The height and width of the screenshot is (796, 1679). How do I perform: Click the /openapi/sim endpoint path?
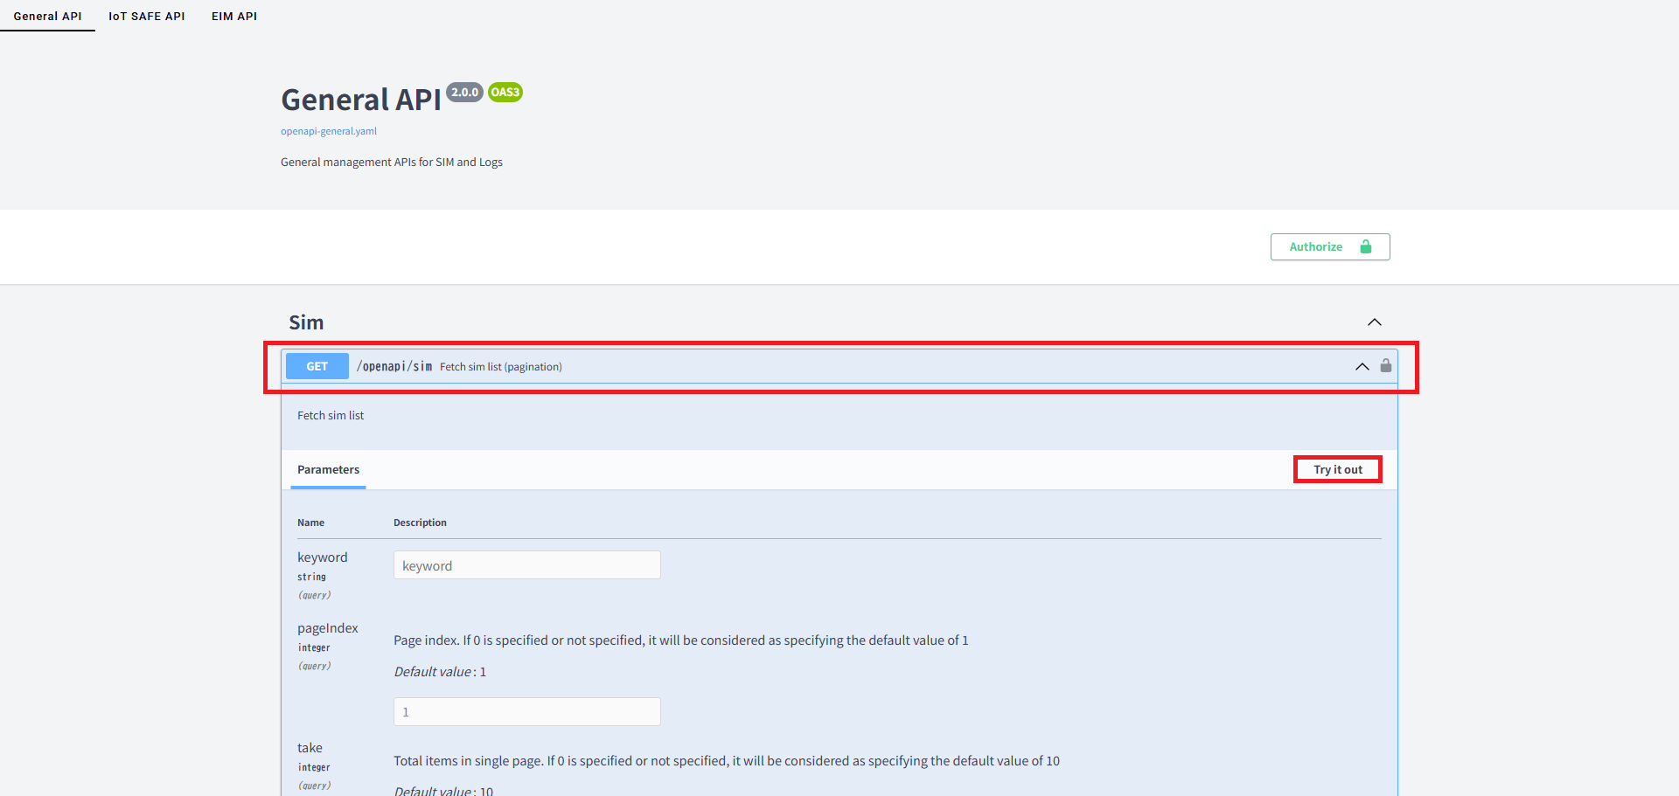click(x=394, y=367)
